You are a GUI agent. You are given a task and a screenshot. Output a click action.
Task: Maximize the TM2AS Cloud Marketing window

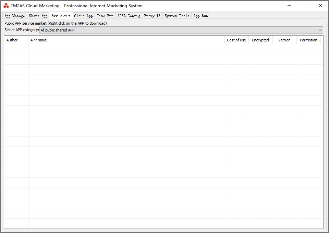[304, 5]
